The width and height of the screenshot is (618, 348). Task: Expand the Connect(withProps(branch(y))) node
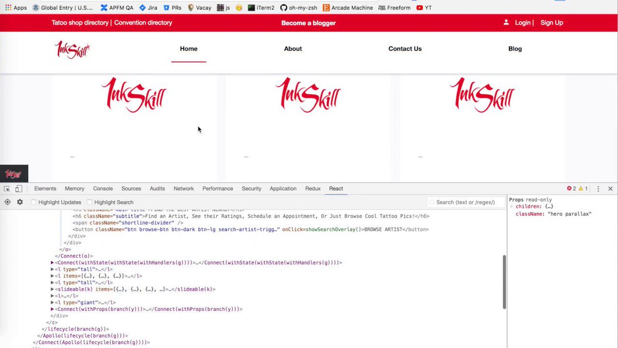coord(53,309)
